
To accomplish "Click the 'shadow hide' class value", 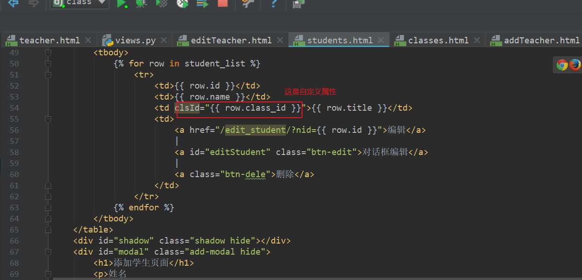I will pyautogui.click(x=225, y=241).
